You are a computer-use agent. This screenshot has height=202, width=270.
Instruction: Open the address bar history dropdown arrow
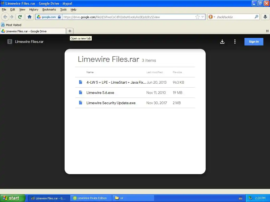tap(203, 17)
